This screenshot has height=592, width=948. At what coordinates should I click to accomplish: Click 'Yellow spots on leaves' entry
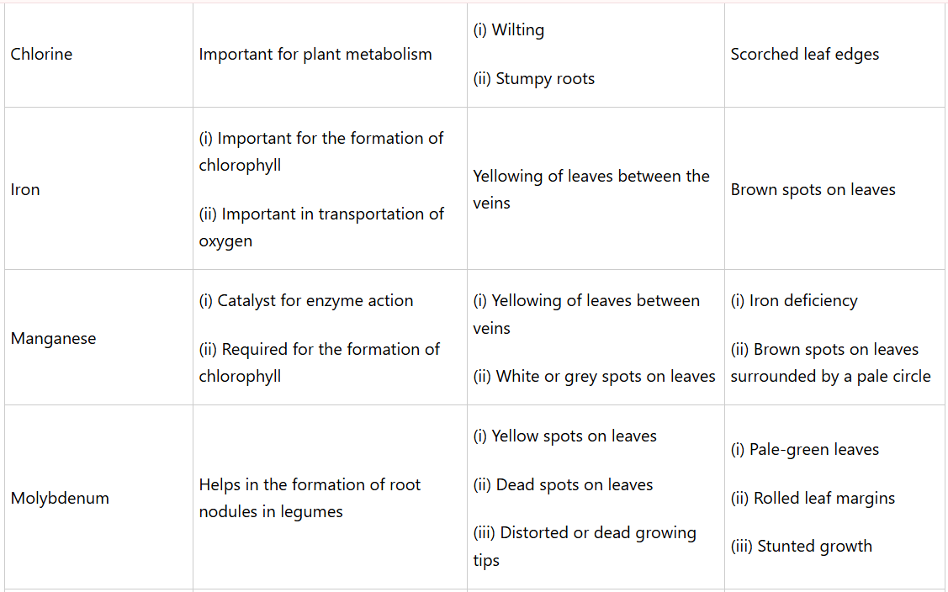click(x=574, y=436)
